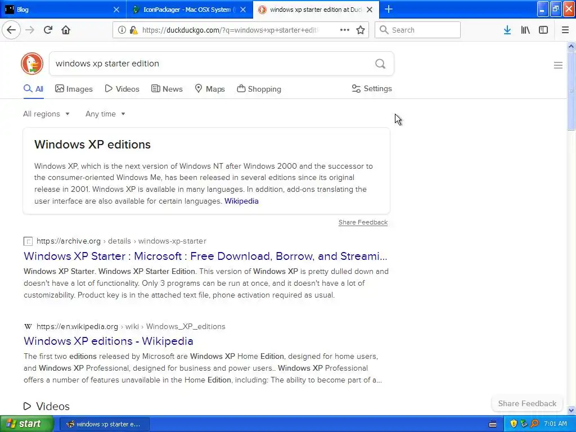Expand the All regions filter

click(x=46, y=114)
